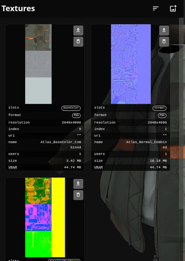Screen dimensions: 185x261
Task: Click the textures panel vertical scrollbar
Action: coord(181,113)
